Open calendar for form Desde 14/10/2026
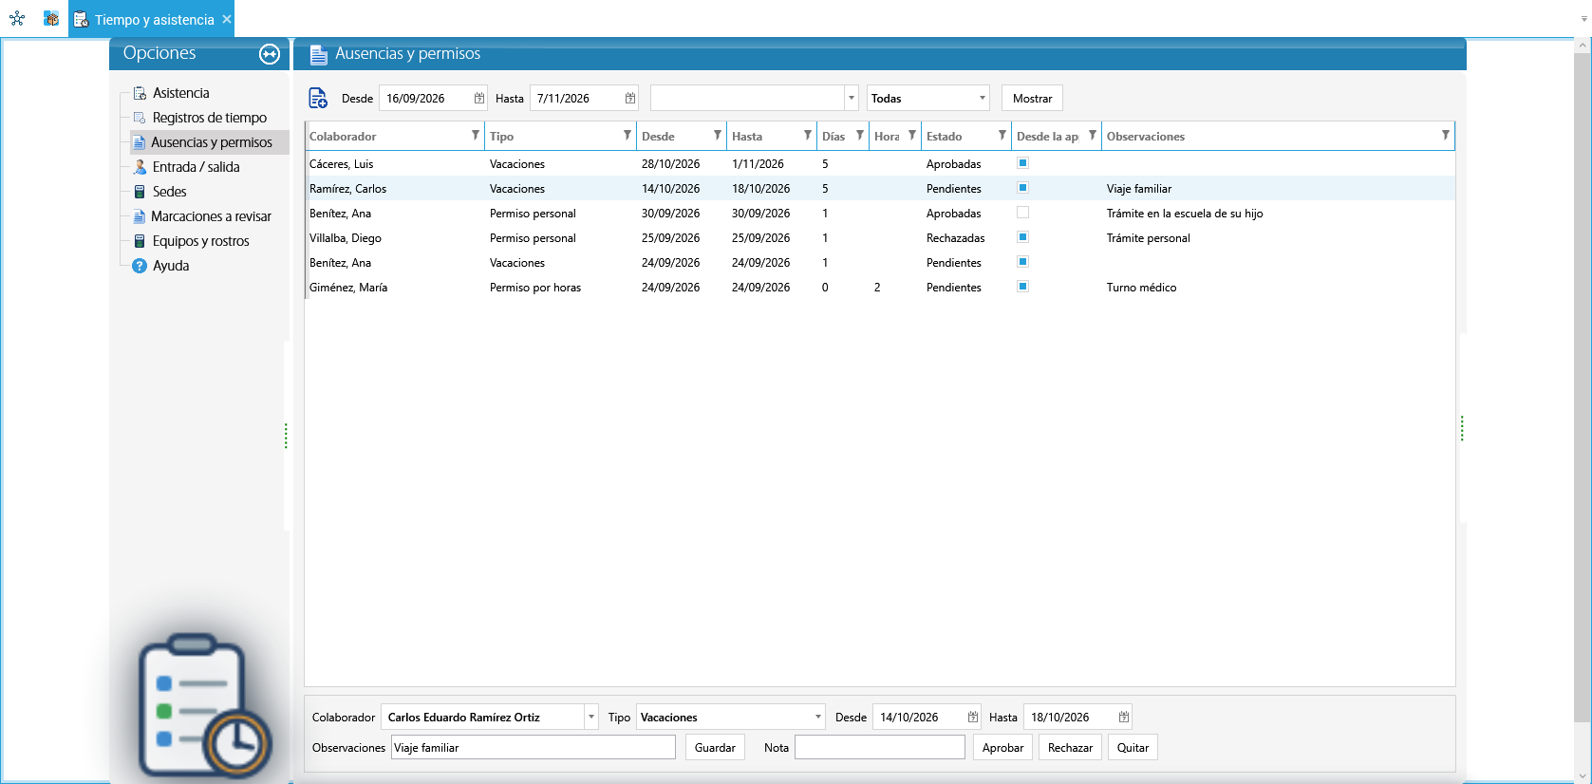Screen dimensions: 1592x784 click(x=973, y=717)
